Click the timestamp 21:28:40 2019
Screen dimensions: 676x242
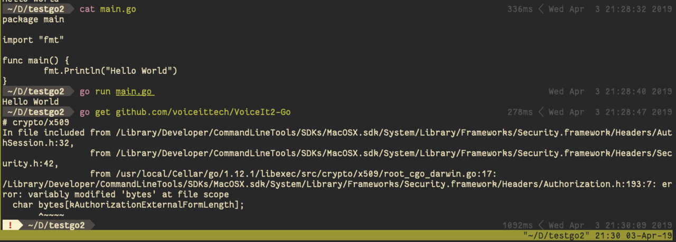click(638, 92)
